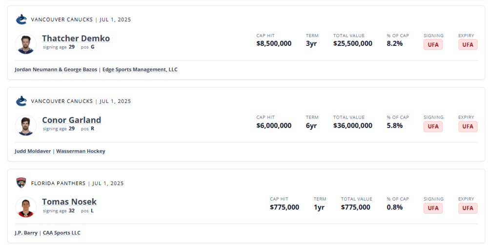
Task: Open Thatcher Demko's player page
Action: click(76, 38)
